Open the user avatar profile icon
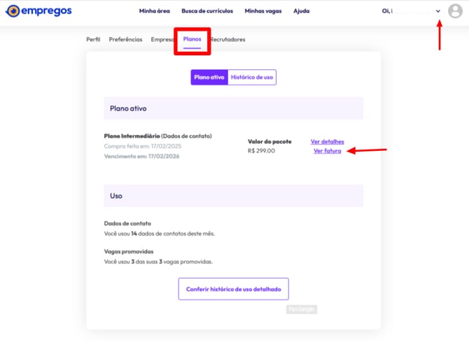Viewport: 469px width, 341px height. coord(455,11)
